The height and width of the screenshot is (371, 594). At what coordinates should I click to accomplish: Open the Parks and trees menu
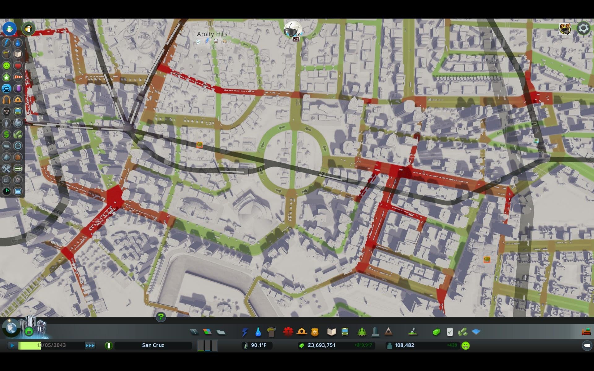[362, 332]
